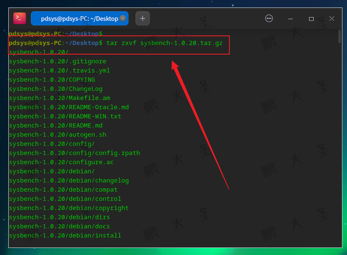The image size is (347, 255).
Task: Open the terminal options menu via the ellipsis icon
Action: tap(269, 18)
